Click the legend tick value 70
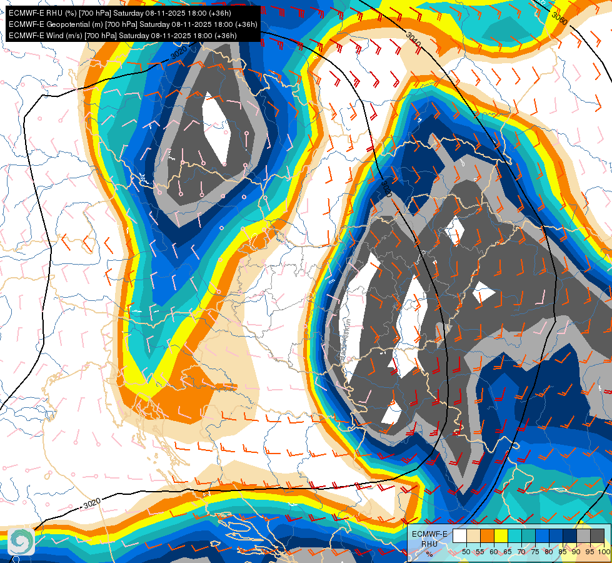 [x=521, y=552]
